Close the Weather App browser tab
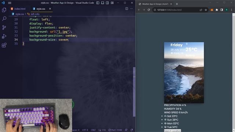235x132 pixels. click(171, 4)
